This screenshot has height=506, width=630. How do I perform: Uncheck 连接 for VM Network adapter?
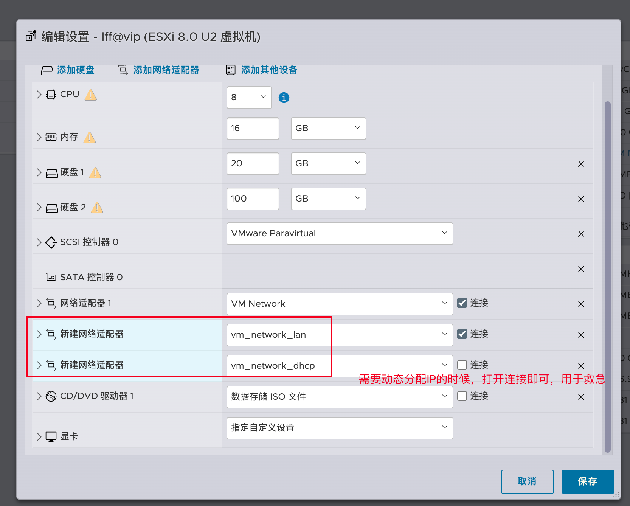[462, 303]
